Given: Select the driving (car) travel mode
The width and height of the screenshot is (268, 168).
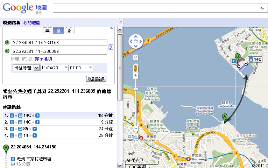Looking at the screenshot, I should [x=47, y=31].
